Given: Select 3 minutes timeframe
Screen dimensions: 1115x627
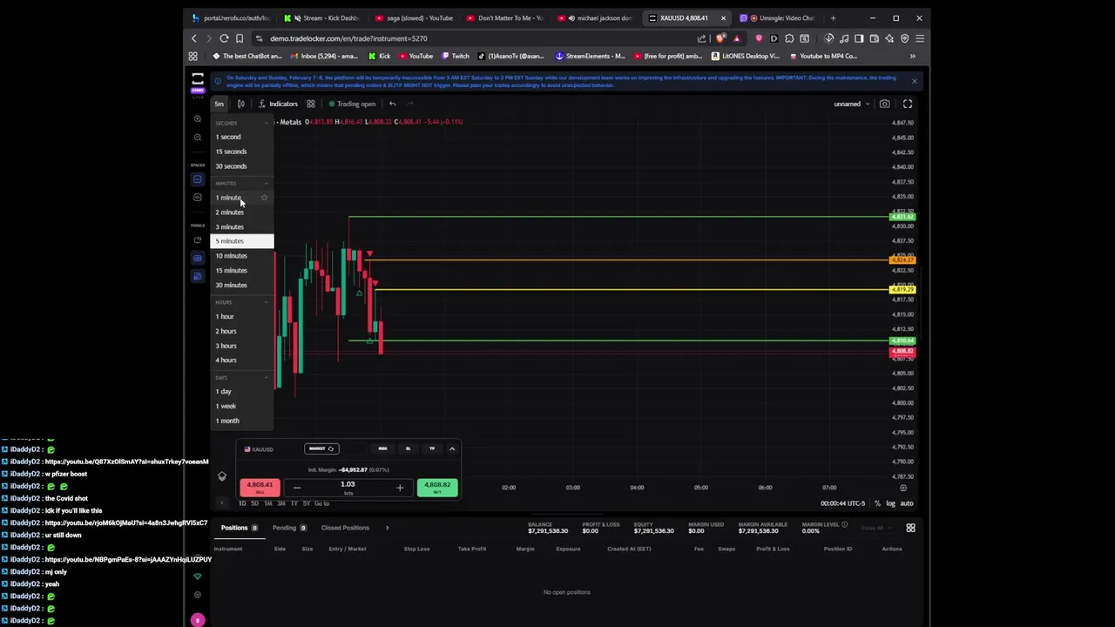Looking at the screenshot, I should (230, 226).
